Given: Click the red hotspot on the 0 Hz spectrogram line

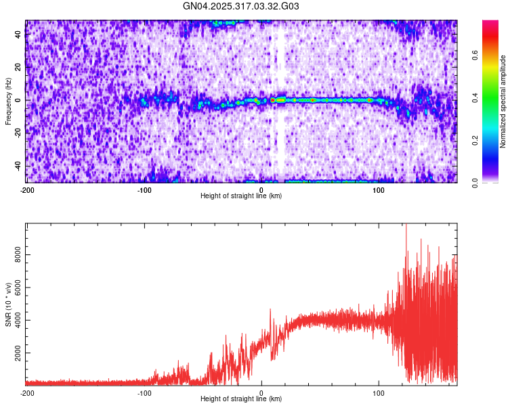Looking at the screenshot, I should (x=272, y=100).
